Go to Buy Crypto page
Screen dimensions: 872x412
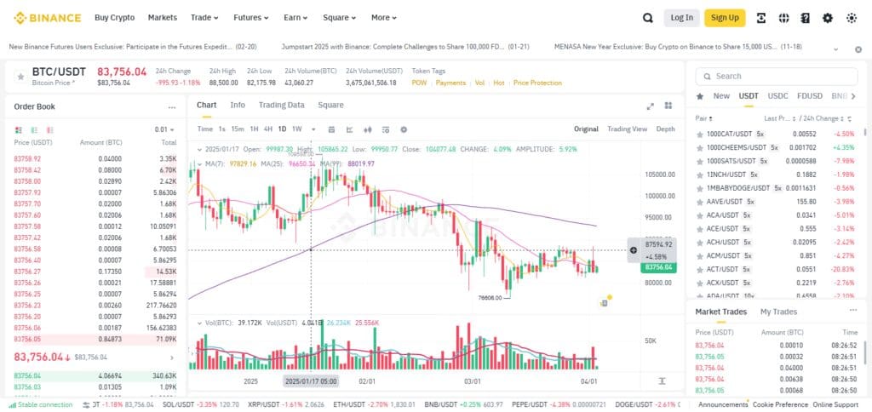tap(115, 18)
